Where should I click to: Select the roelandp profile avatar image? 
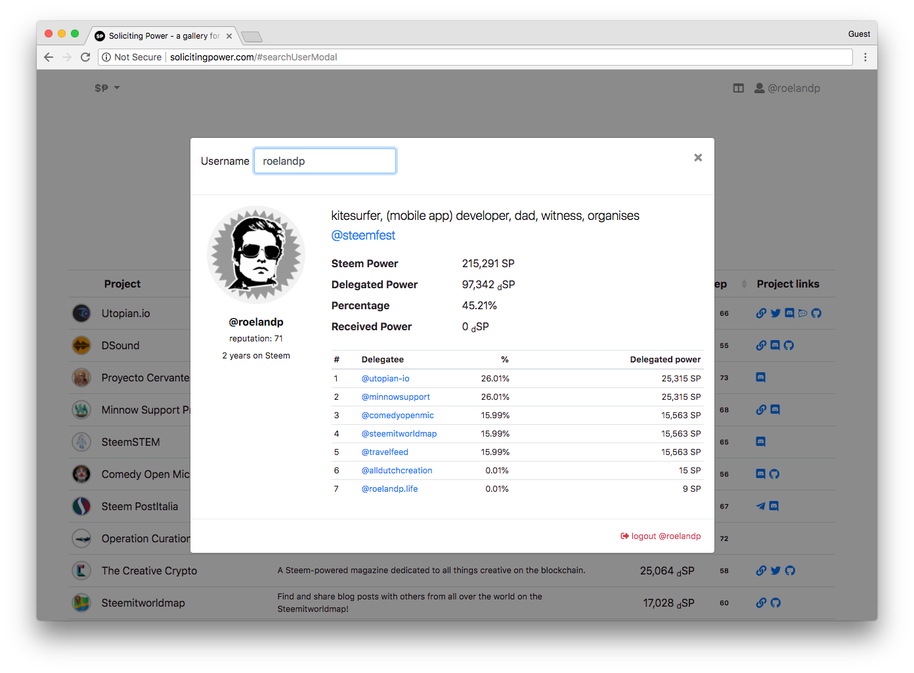coord(256,255)
